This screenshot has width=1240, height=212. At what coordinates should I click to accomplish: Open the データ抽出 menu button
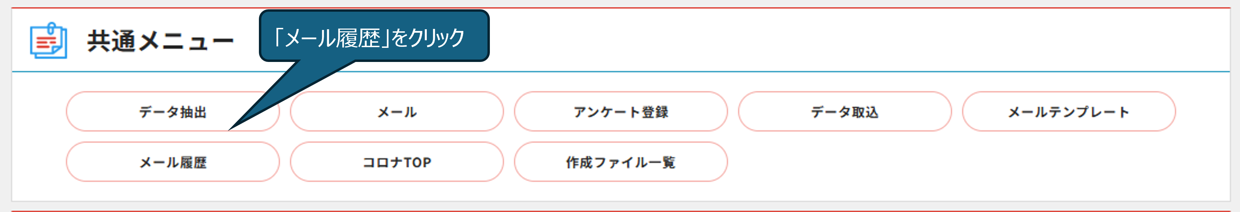[x=173, y=112]
